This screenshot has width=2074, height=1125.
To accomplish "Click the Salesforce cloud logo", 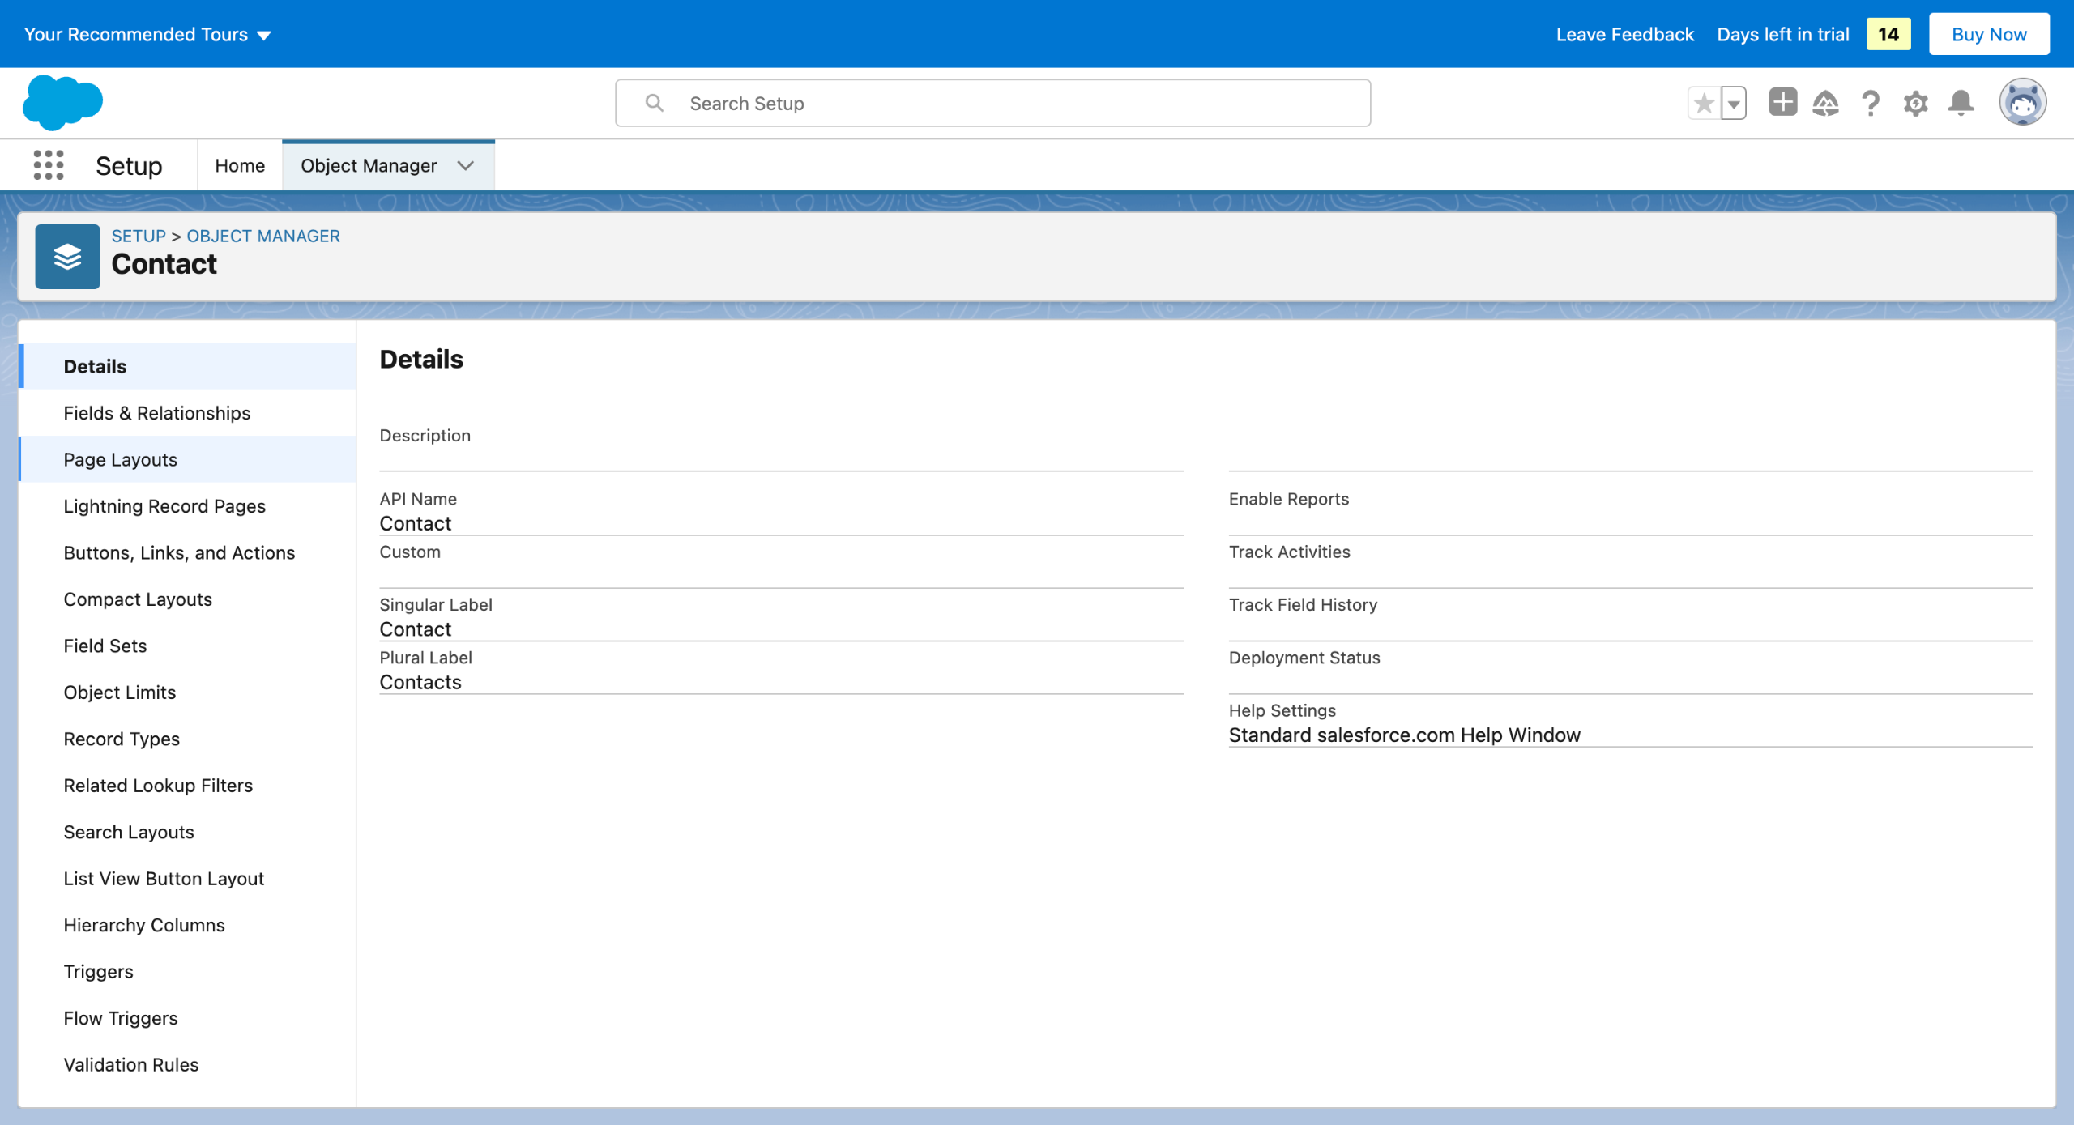I will (62, 103).
